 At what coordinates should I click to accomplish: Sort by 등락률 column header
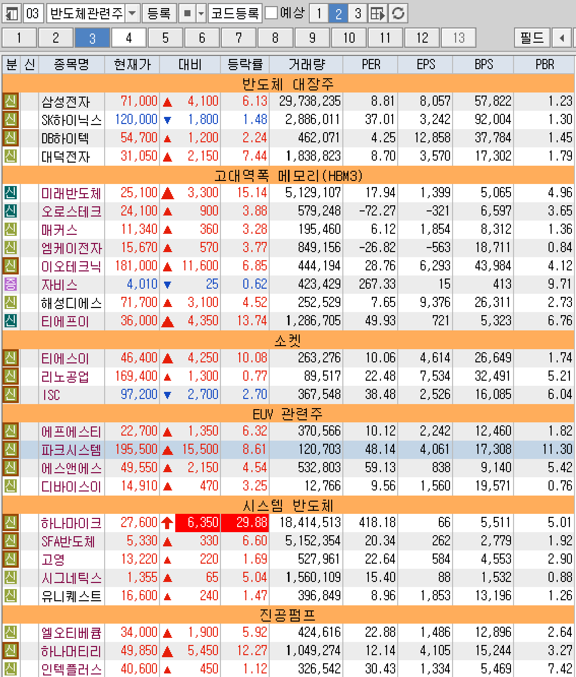[245, 65]
